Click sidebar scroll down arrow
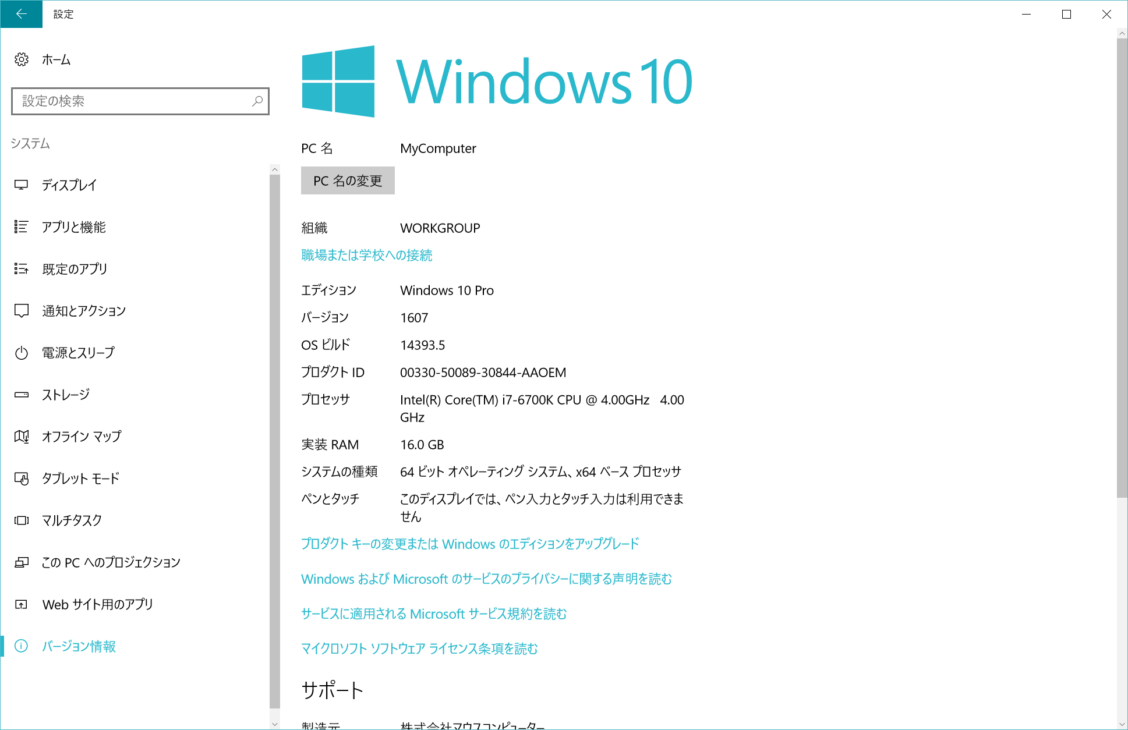Image resolution: width=1128 pixels, height=730 pixels. [x=275, y=724]
